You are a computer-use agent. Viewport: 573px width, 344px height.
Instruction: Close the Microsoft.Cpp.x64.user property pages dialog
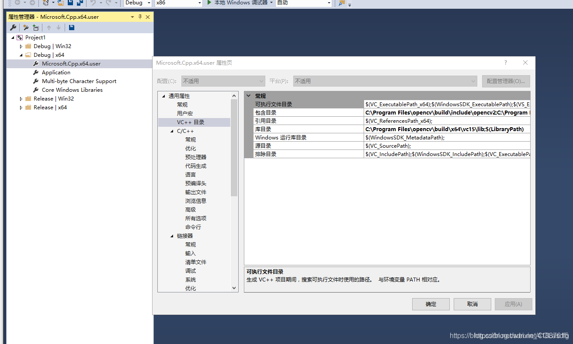[525, 63]
